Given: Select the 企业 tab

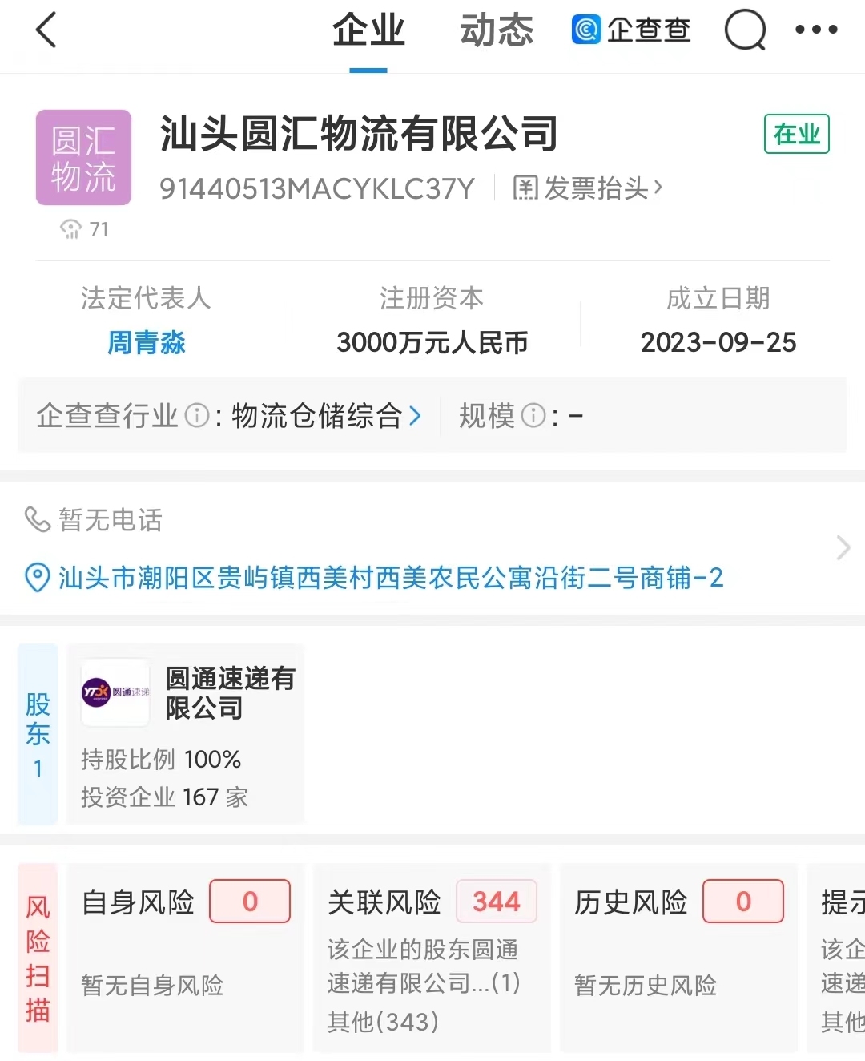Looking at the screenshot, I should (x=368, y=30).
